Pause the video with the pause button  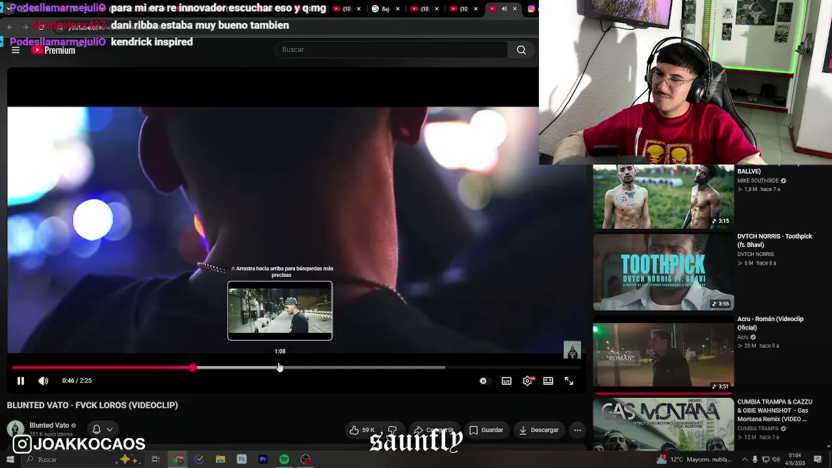[21, 381]
